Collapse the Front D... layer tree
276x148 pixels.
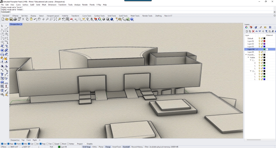(x=246, y=55)
